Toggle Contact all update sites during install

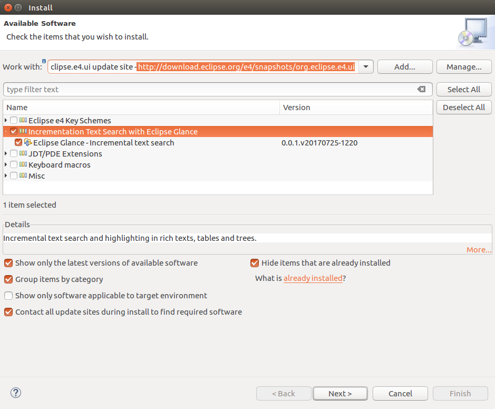pos(8,312)
